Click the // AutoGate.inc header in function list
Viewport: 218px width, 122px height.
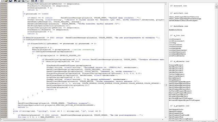(179, 26)
